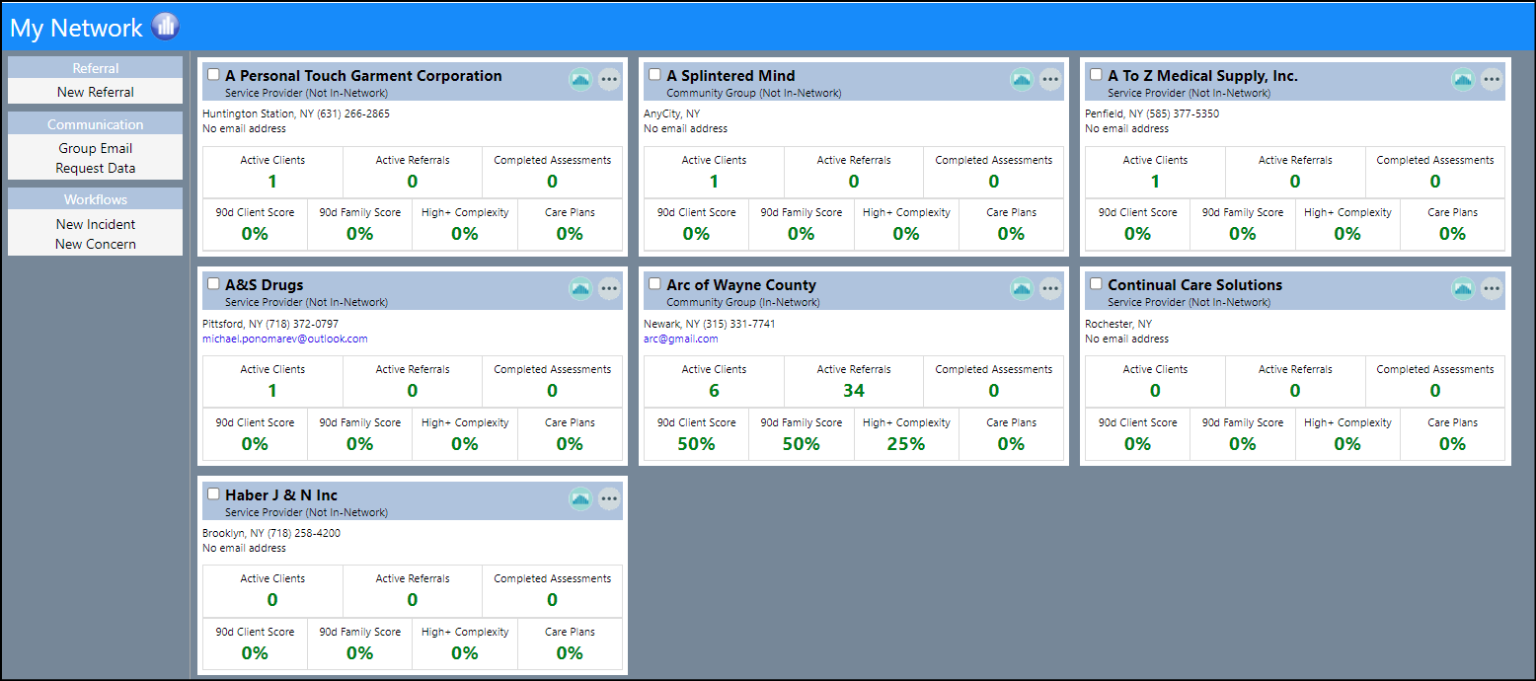
Task: Click New Incident under Workflows
Action: tap(96, 224)
